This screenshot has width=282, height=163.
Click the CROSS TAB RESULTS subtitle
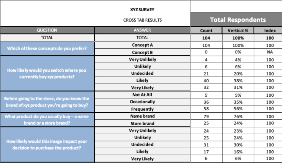[142, 20]
